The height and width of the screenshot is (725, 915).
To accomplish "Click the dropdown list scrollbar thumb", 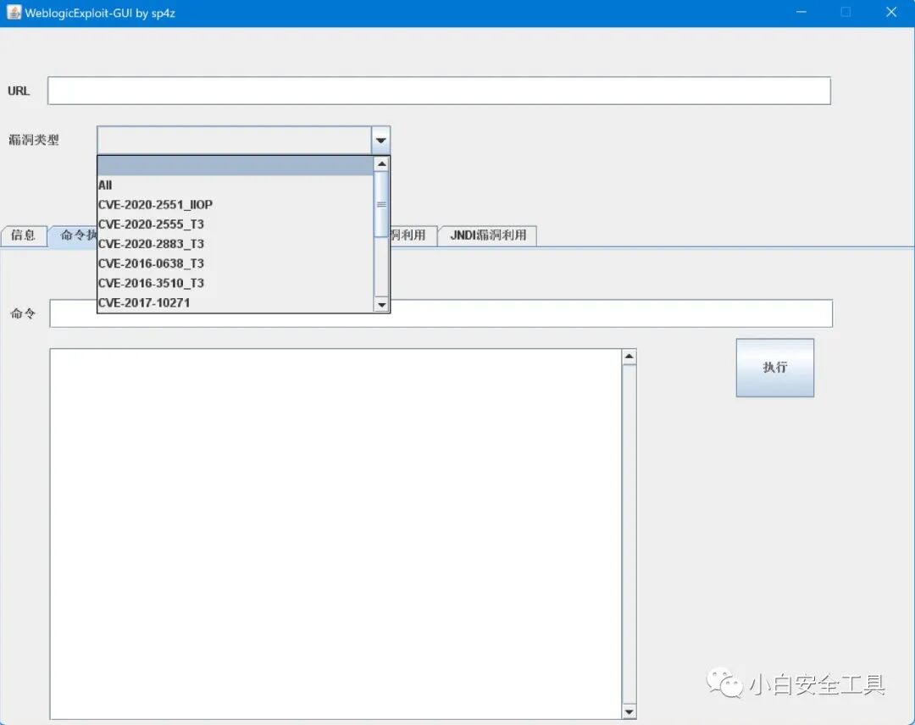I will (x=381, y=204).
